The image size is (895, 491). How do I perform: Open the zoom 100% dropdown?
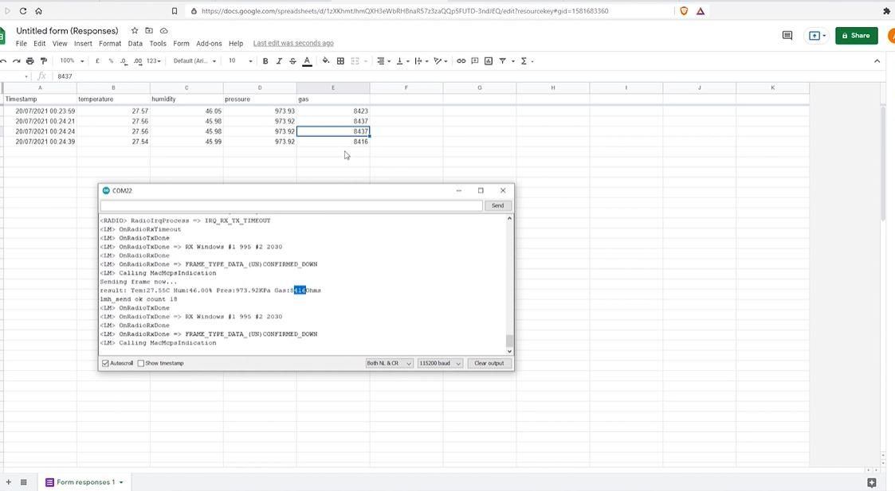click(x=72, y=61)
